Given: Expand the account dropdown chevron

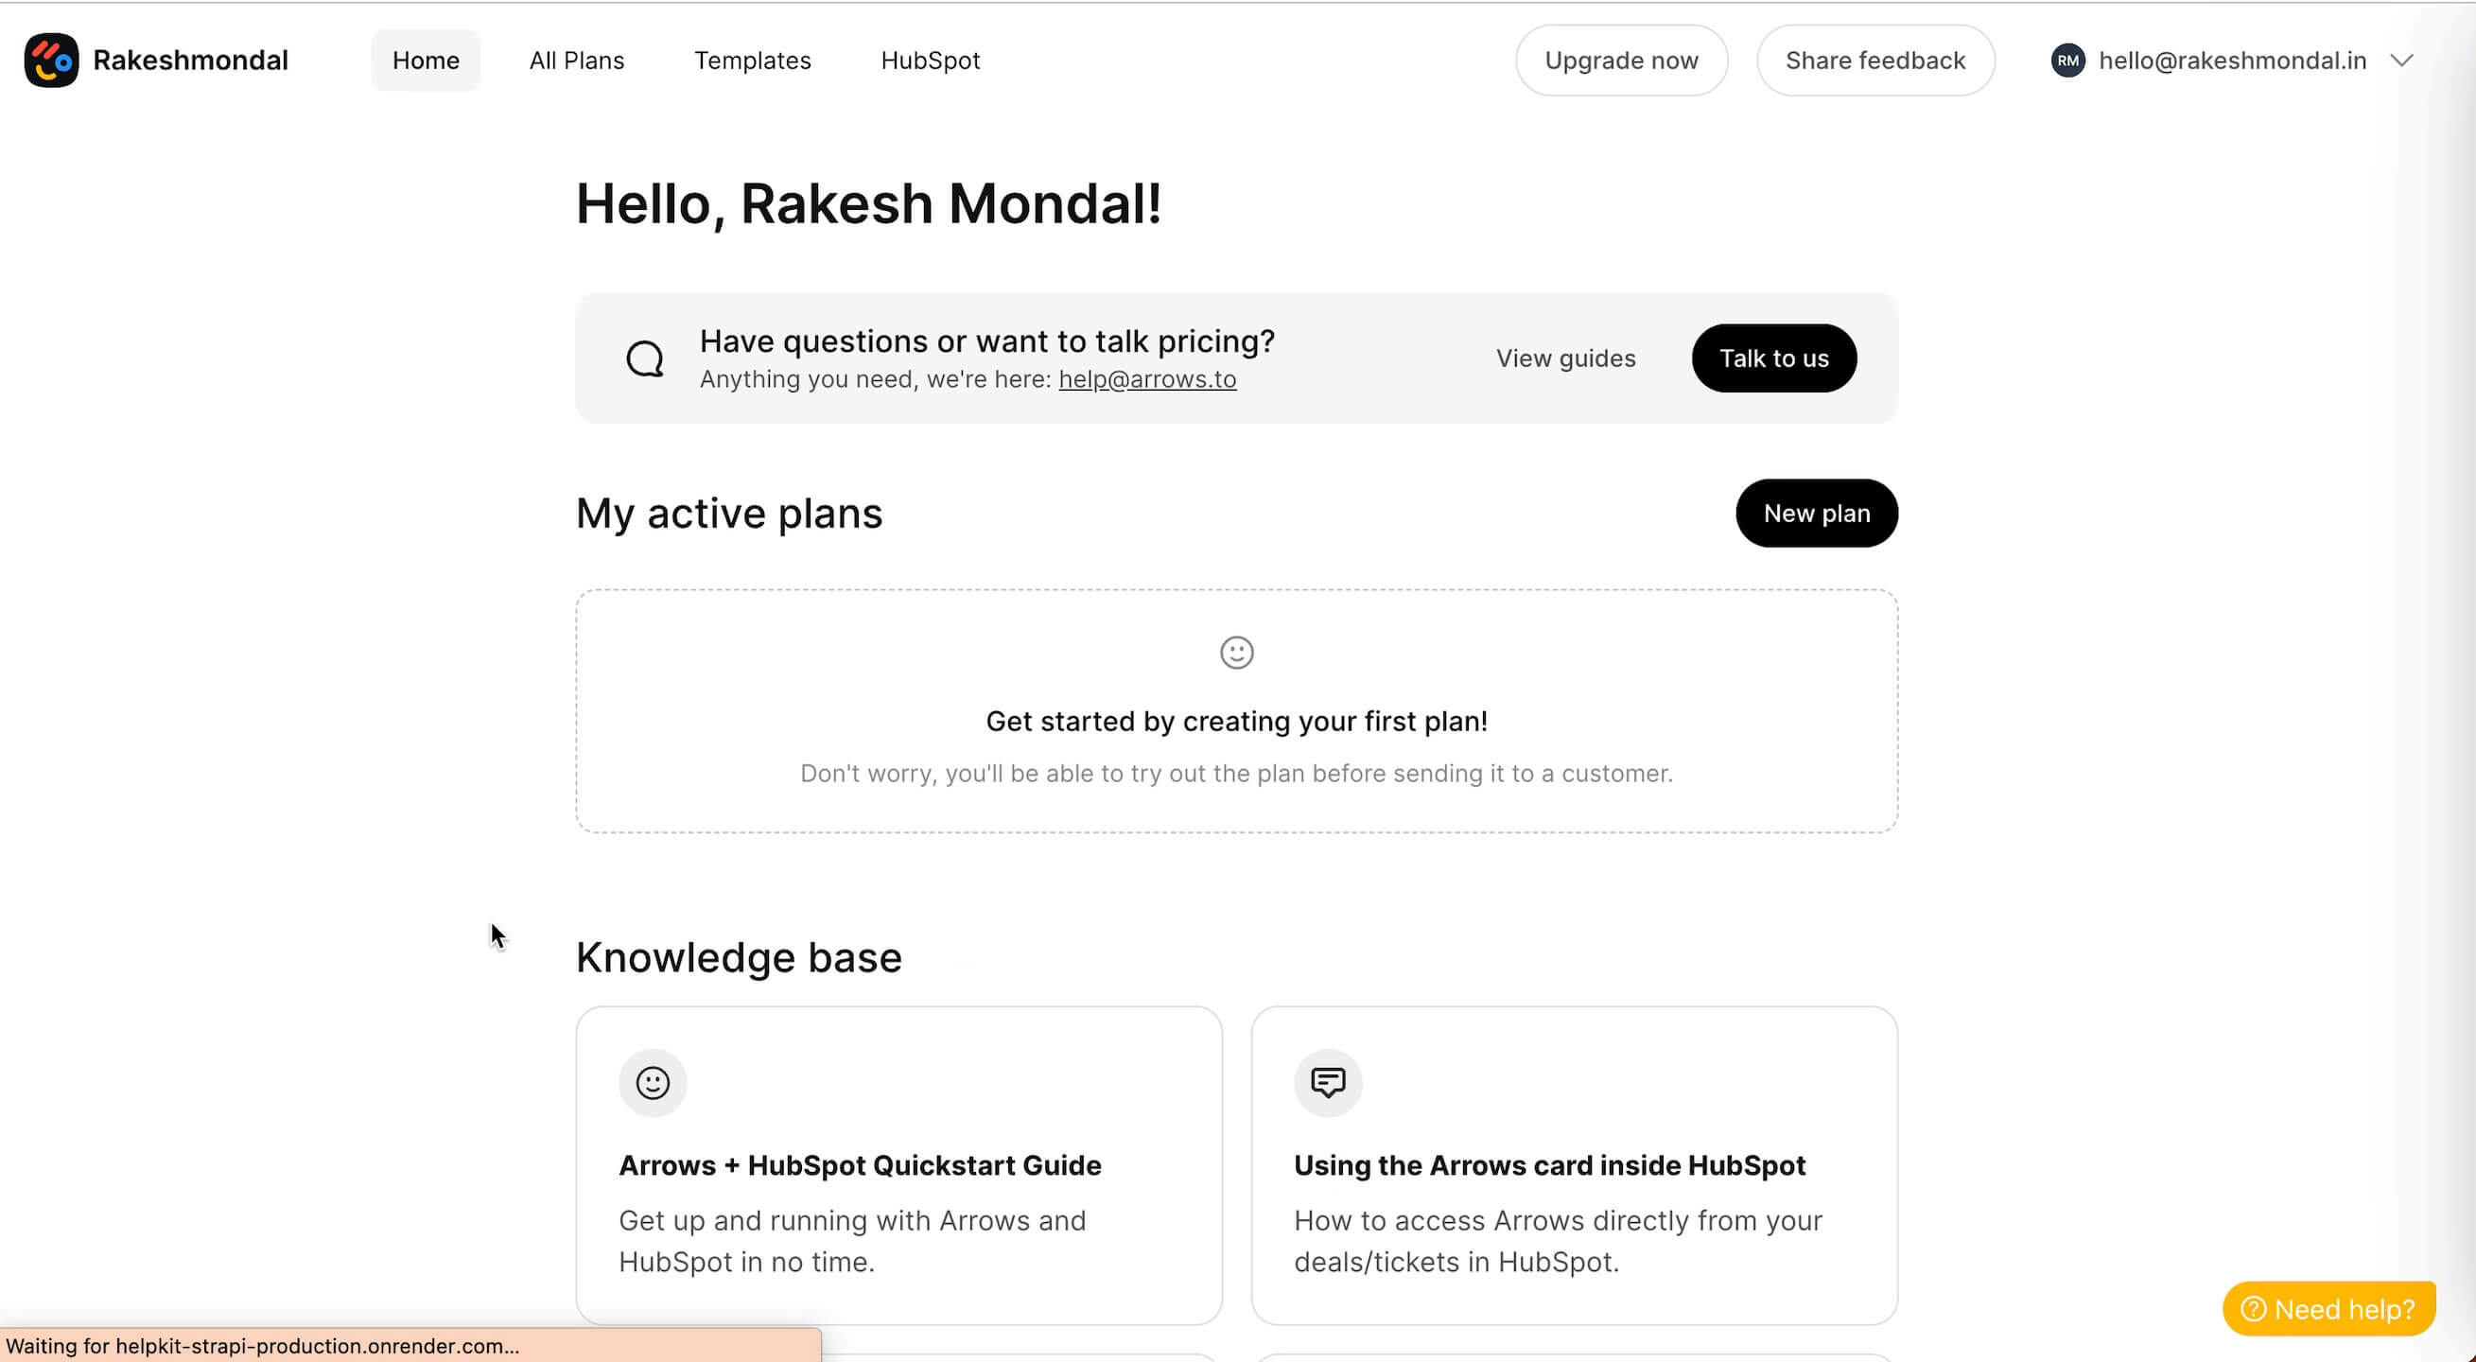Looking at the screenshot, I should click(x=2401, y=61).
